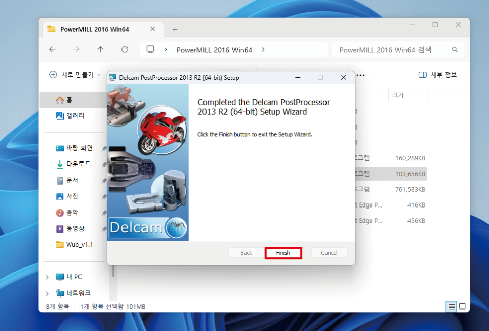The height and width of the screenshot is (331, 489).
Task: Click the 103,656KB file size cell
Action: tap(411, 174)
